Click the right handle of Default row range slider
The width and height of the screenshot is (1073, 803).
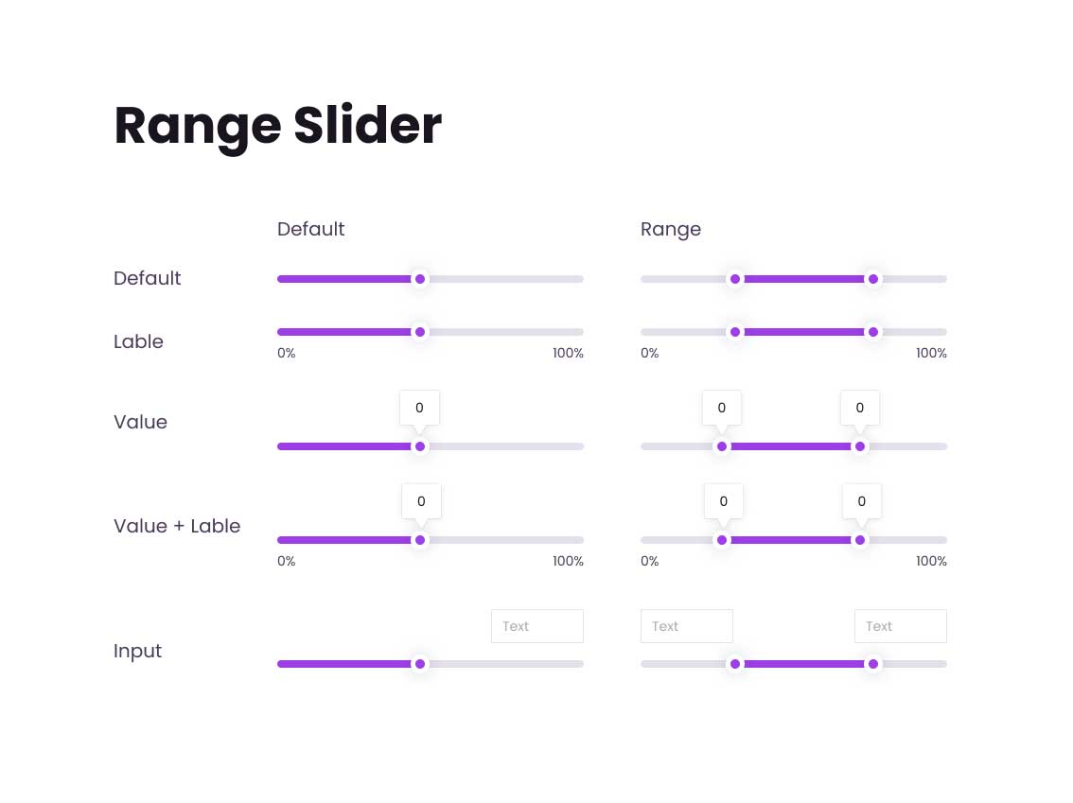[x=873, y=279]
